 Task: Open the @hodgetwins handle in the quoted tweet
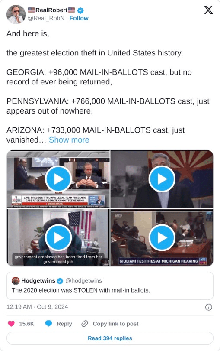click(x=83, y=280)
